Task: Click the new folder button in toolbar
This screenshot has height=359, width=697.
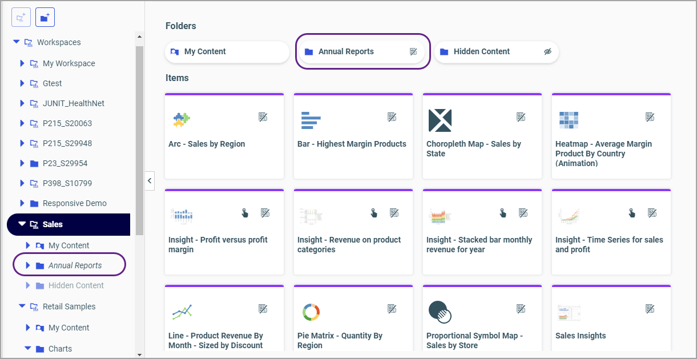Action: (45, 17)
